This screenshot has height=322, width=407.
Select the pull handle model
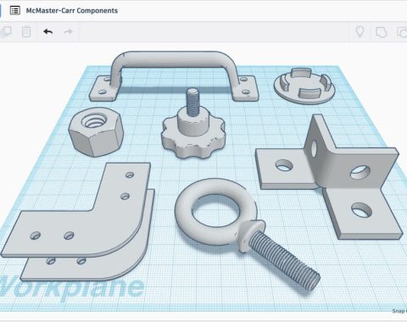click(x=174, y=76)
